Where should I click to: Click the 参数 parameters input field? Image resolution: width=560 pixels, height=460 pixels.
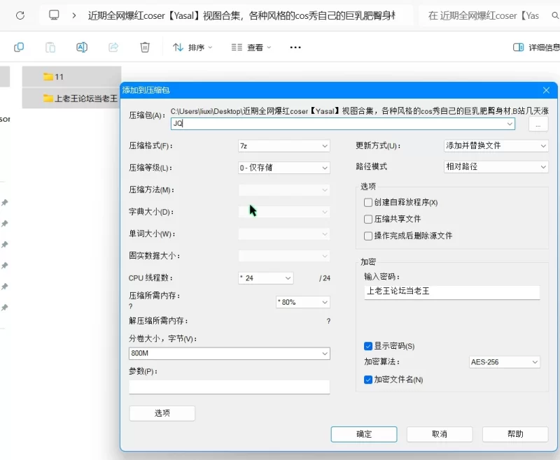click(x=230, y=387)
